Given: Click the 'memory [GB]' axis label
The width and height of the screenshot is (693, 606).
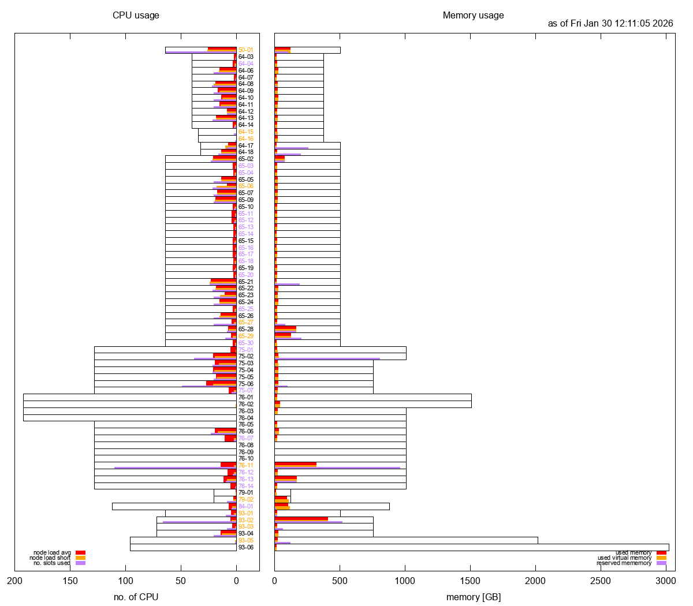Looking at the screenshot, I should (x=473, y=597).
